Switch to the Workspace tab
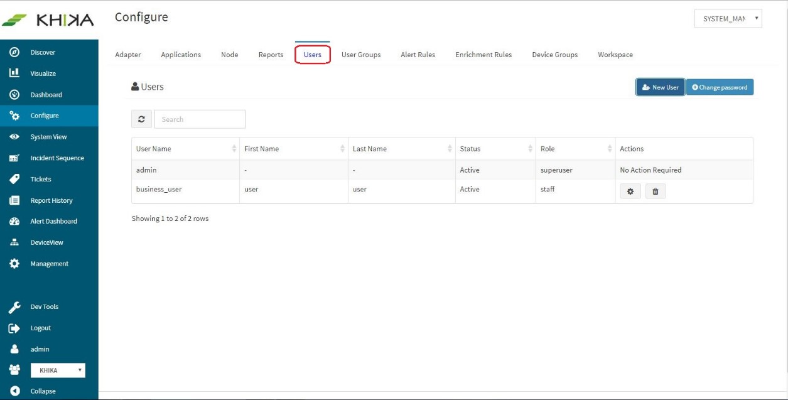 pos(615,55)
